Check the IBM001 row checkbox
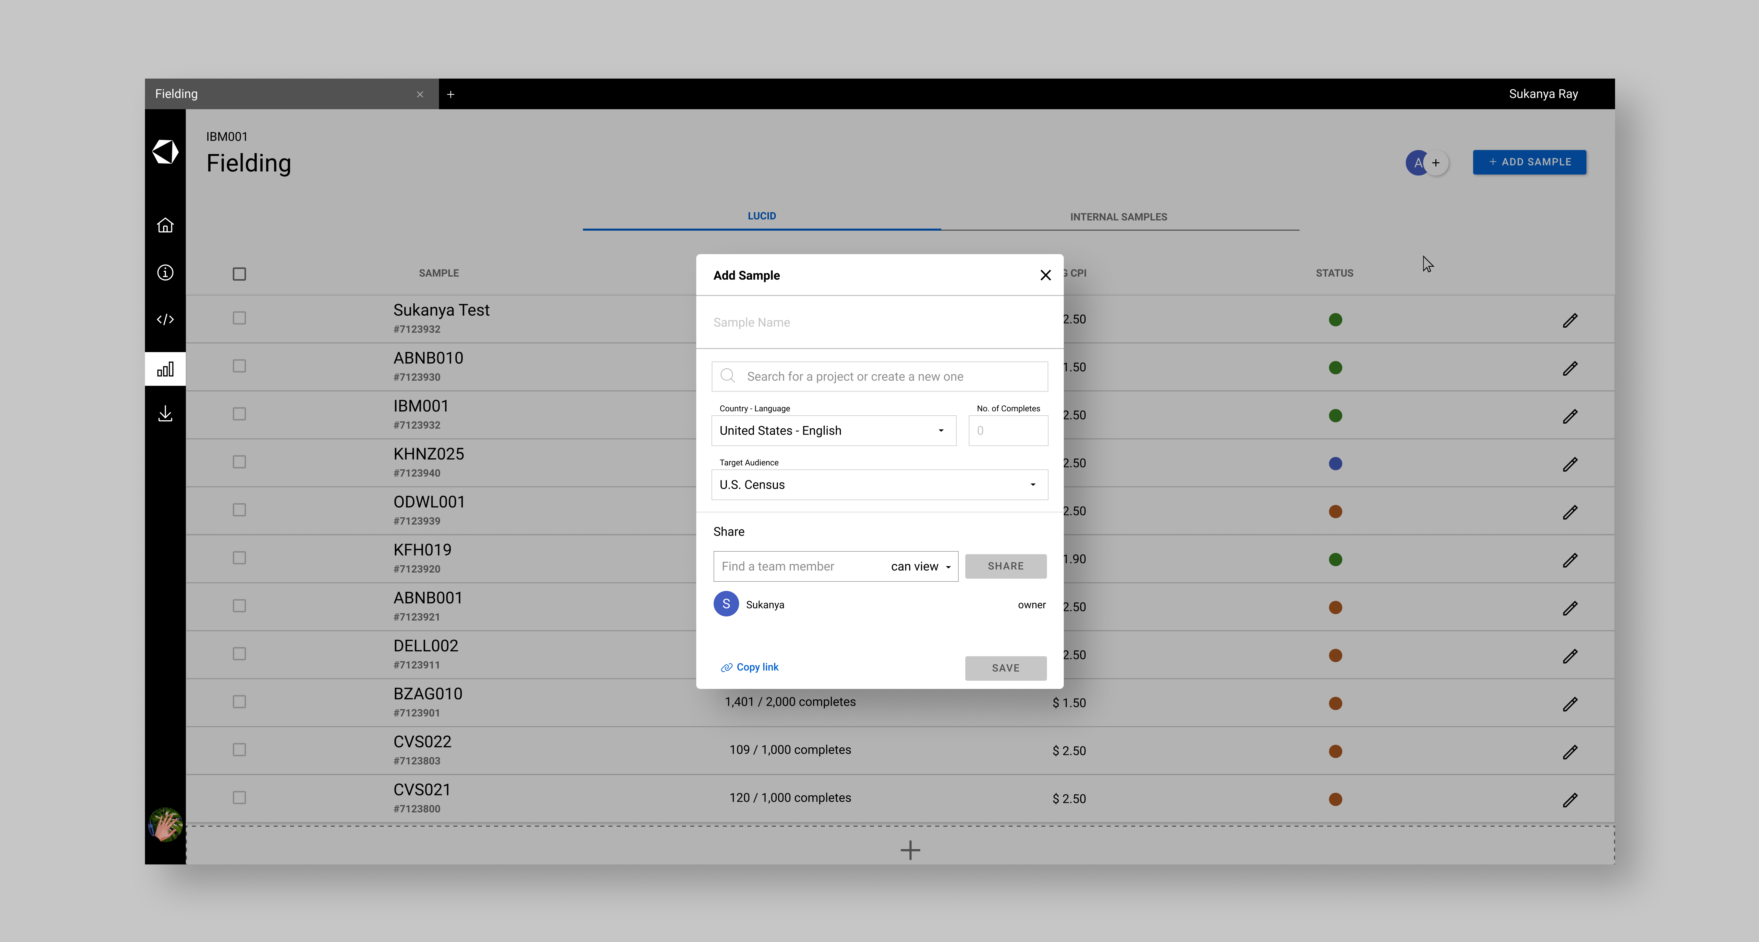The width and height of the screenshot is (1759, 942). point(239,414)
